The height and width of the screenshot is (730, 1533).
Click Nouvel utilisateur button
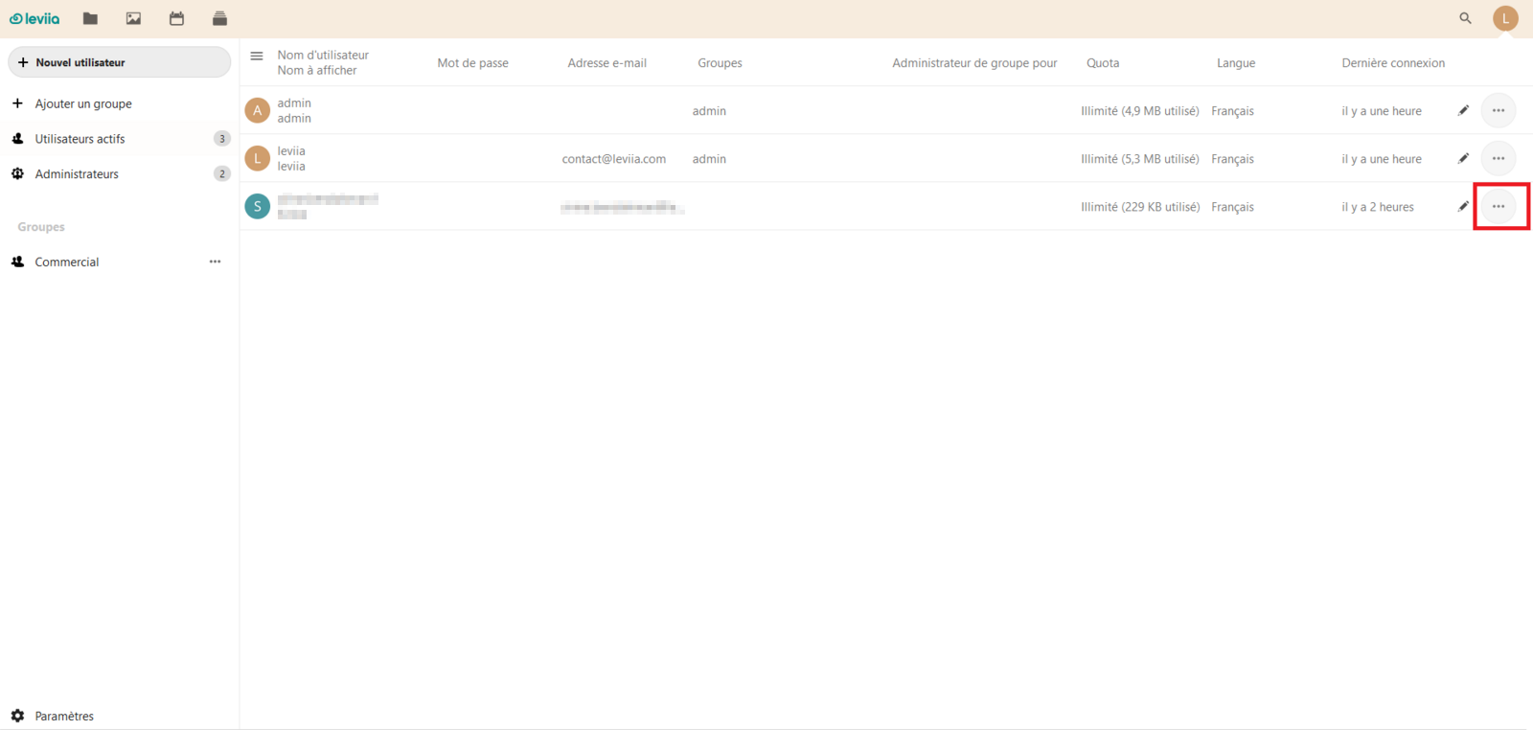point(119,62)
